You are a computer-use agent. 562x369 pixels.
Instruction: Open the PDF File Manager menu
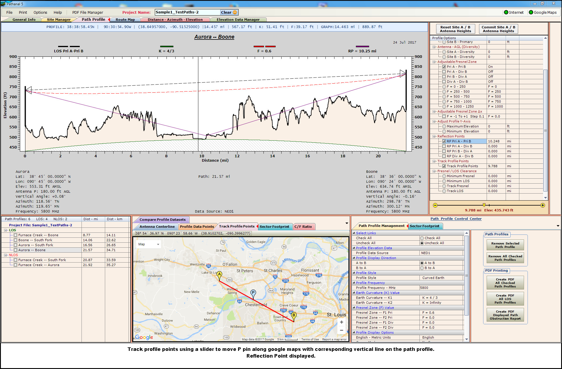(88, 12)
